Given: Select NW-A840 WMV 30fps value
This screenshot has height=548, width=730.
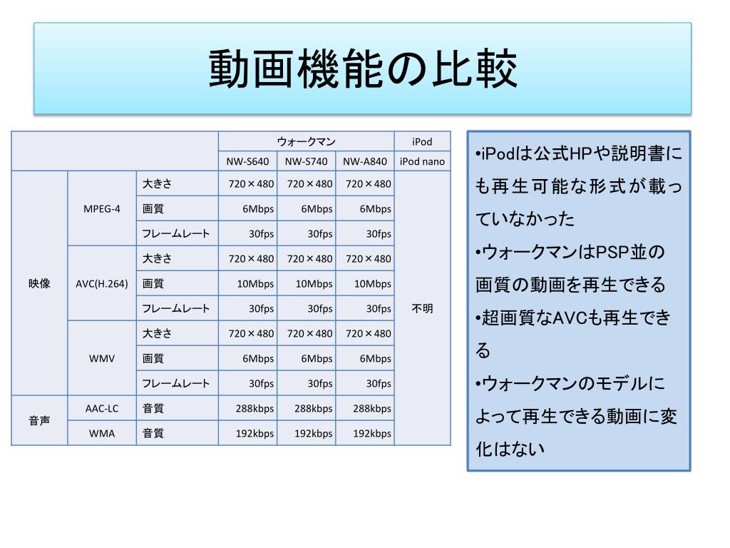Looking at the screenshot, I should (x=365, y=383).
